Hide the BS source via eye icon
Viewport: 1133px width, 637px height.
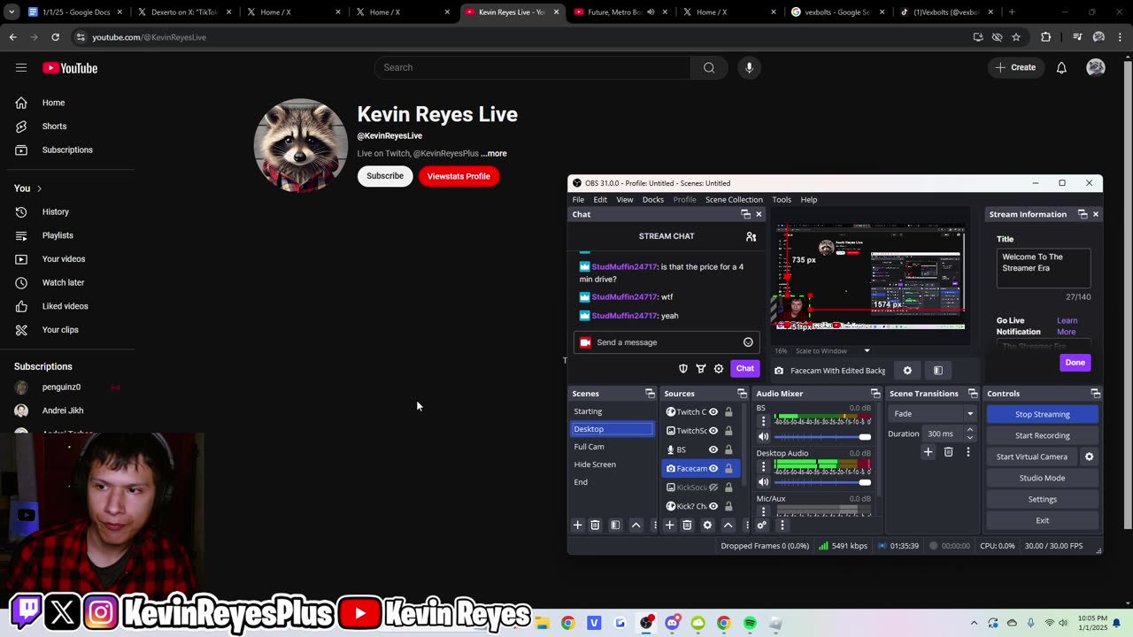713,449
